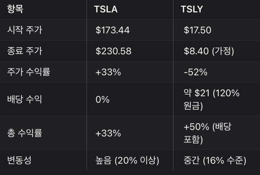Viewport: 260px width, 175px height.
Task: Click the 중간 (16% 수준) cell
Action: pos(215,161)
